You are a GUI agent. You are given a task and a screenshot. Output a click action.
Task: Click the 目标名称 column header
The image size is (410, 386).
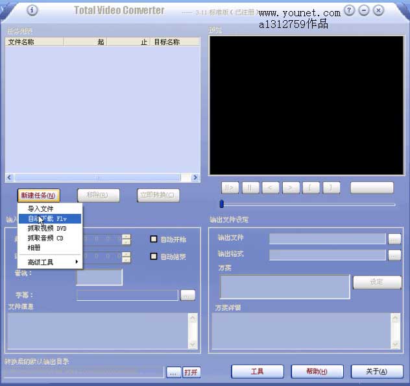[x=175, y=42]
